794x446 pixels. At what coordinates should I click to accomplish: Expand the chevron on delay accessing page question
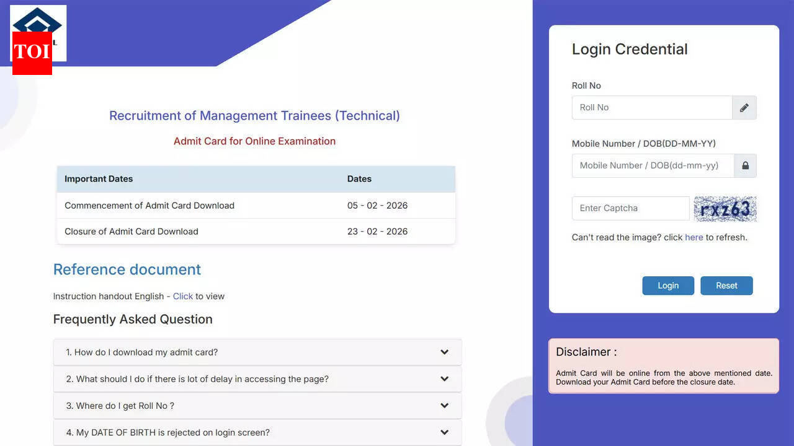click(x=444, y=378)
